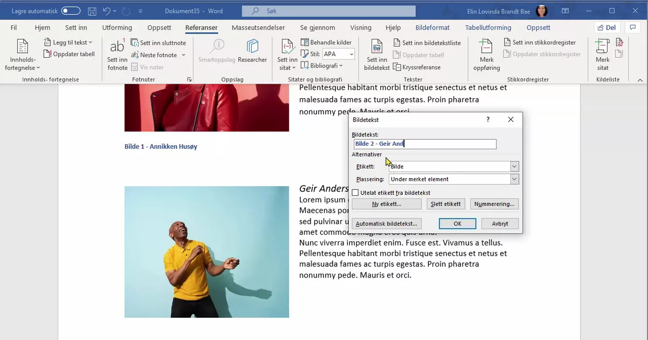
Task: Click Avbryt to cancel the dialog
Action: pyautogui.click(x=500, y=223)
